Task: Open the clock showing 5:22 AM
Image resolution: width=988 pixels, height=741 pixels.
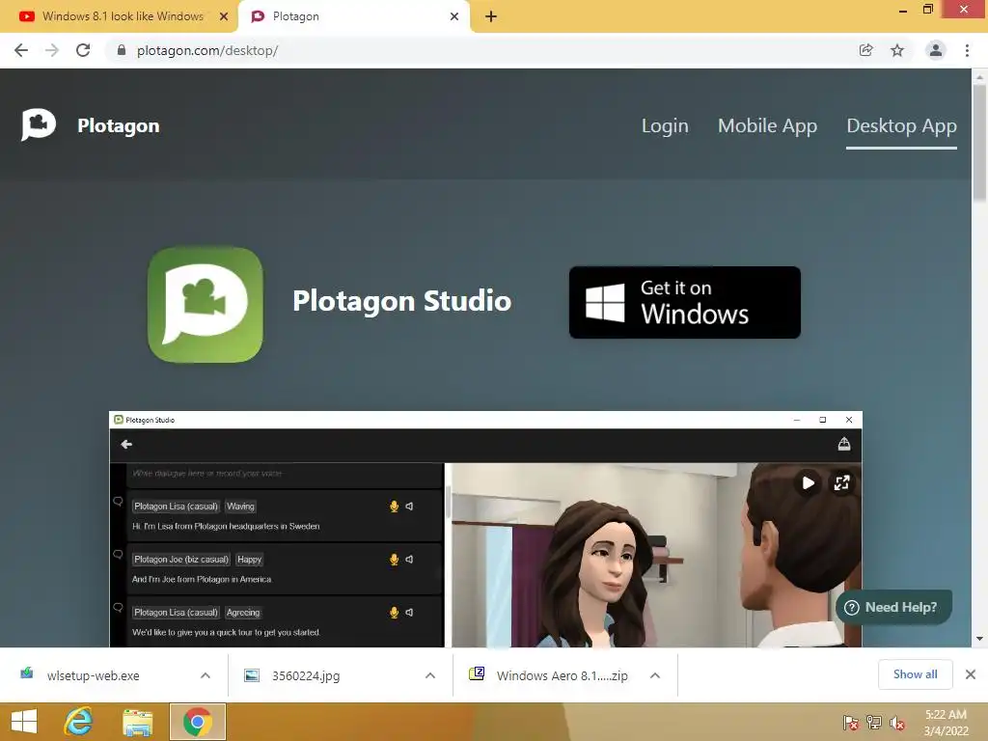Action: tap(946, 723)
